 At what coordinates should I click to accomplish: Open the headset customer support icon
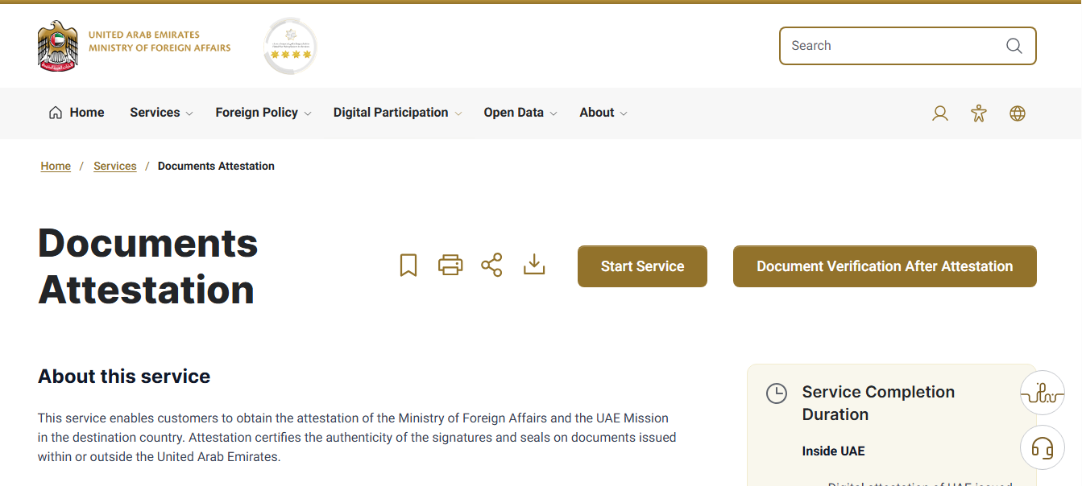1043,447
